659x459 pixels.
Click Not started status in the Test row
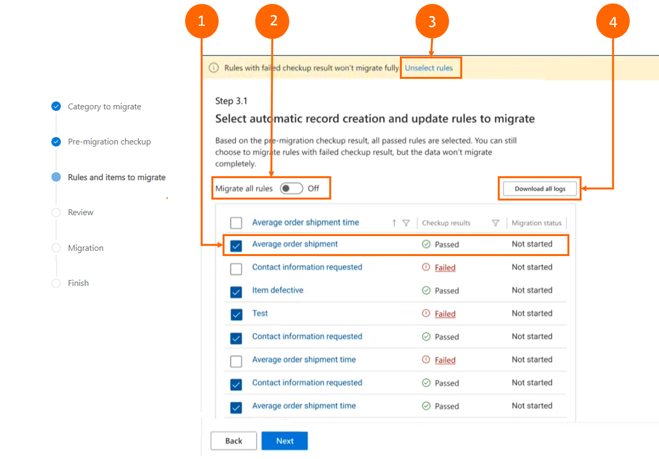pos(532,313)
